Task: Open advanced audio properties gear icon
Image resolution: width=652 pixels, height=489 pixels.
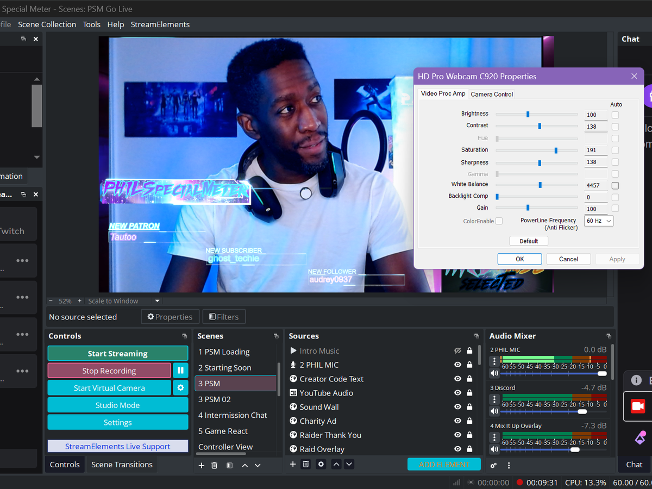Action: point(493,465)
